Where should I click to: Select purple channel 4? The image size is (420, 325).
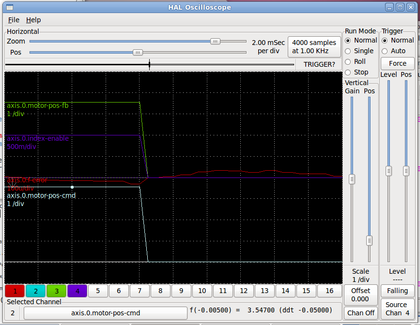coord(78,291)
